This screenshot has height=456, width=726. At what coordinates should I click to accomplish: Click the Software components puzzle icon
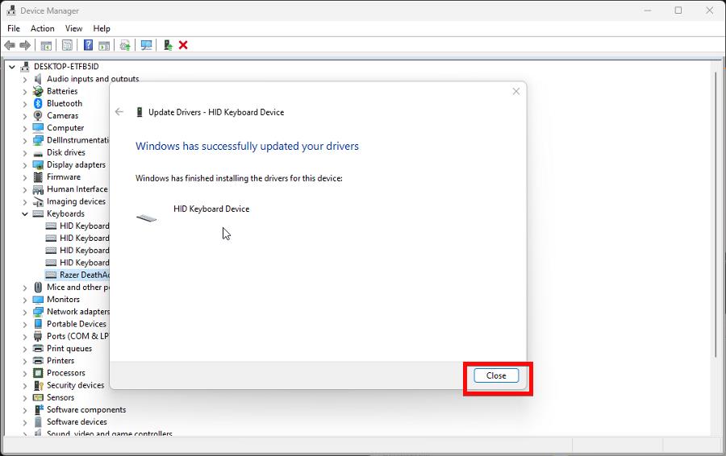[39, 410]
